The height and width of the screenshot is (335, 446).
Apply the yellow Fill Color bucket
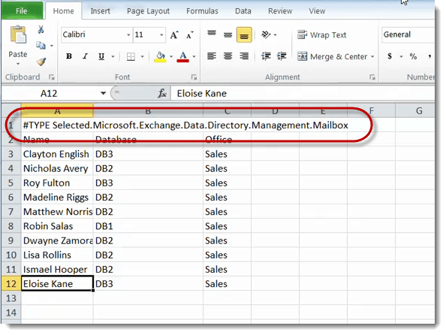[x=161, y=56]
